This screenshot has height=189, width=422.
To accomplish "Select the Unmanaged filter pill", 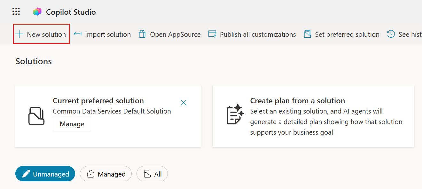I will 45,174.
